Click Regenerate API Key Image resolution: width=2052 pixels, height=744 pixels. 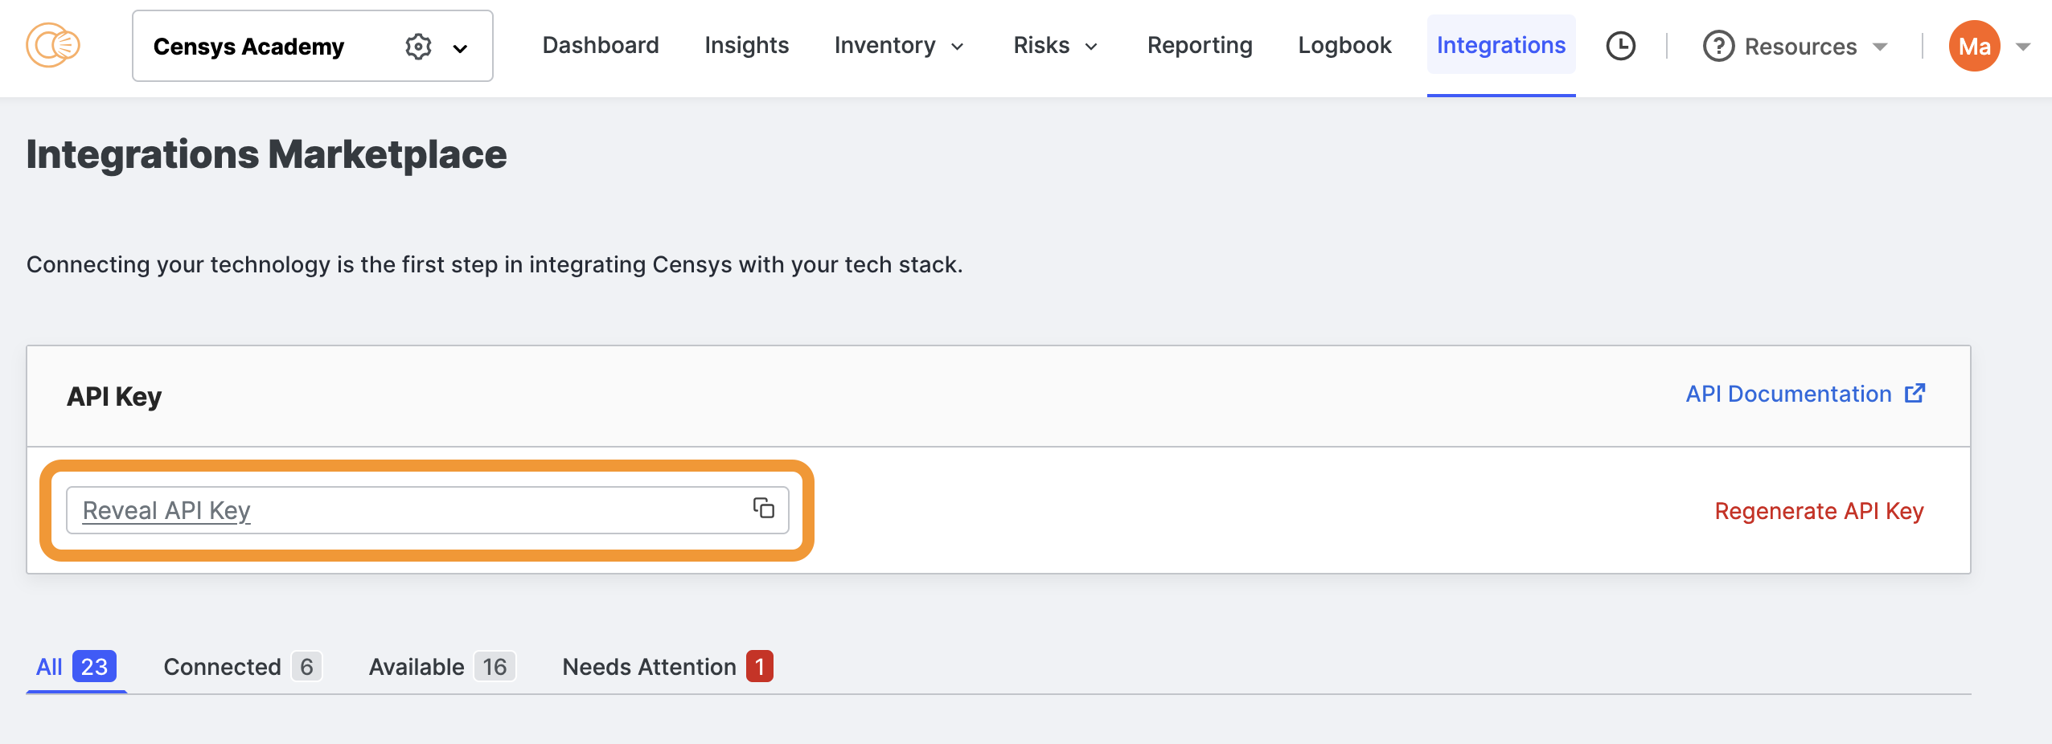pyautogui.click(x=1819, y=511)
